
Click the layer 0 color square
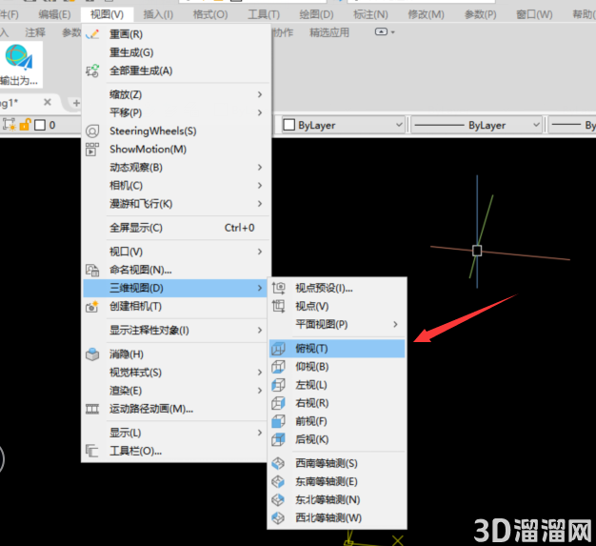[40, 125]
